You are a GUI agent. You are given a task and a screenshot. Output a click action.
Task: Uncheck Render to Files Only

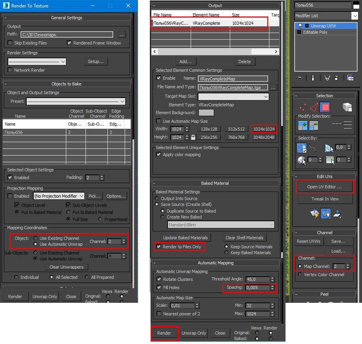pyautogui.click(x=158, y=247)
